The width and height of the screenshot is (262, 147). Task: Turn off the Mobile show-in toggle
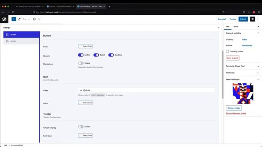tap(81, 55)
